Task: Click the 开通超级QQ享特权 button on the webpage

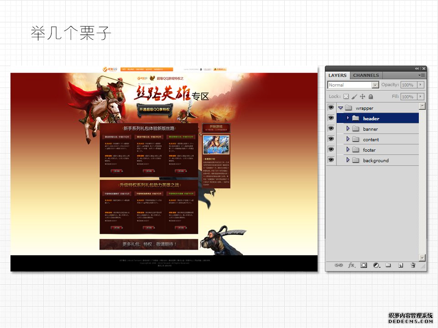Action: tap(155, 109)
